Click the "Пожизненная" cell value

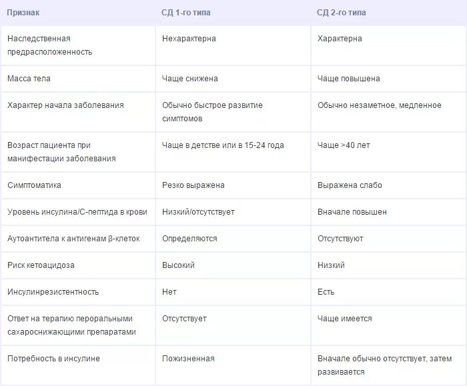188,359
